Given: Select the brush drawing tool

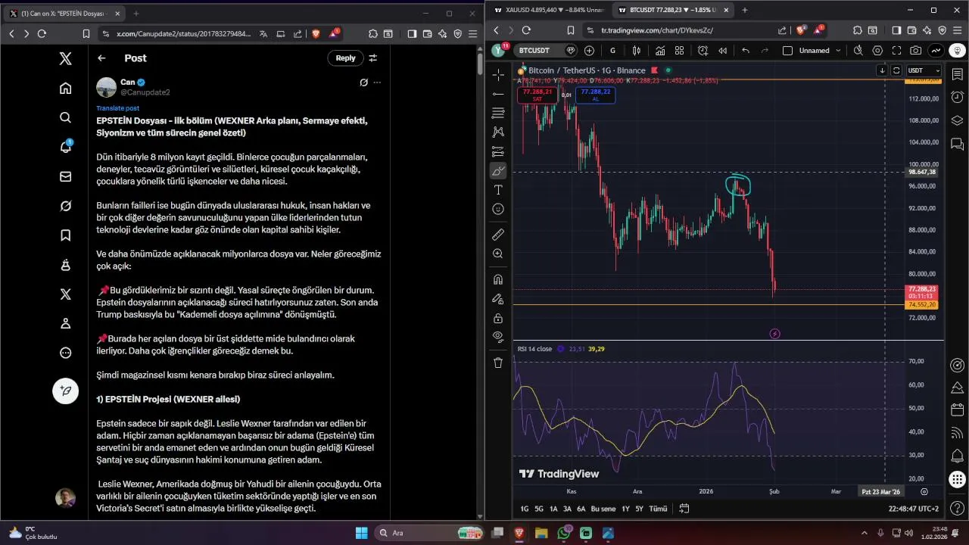Looking at the screenshot, I should pyautogui.click(x=498, y=171).
